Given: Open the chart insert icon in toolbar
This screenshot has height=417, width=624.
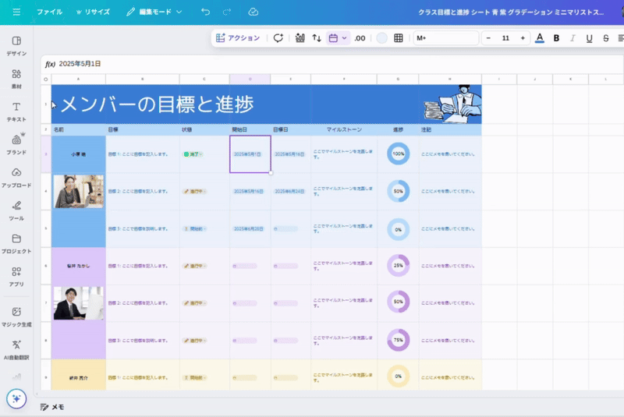Looking at the screenshot, I should (299, 37).
